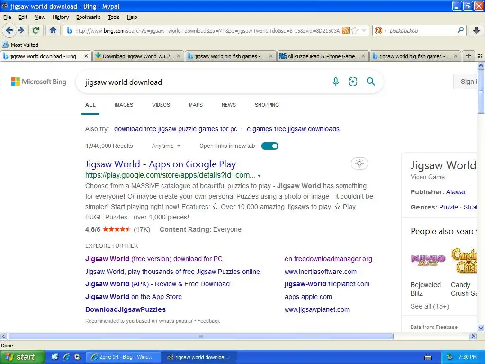Click the 'See all (15+)' link

coord(430,306)
